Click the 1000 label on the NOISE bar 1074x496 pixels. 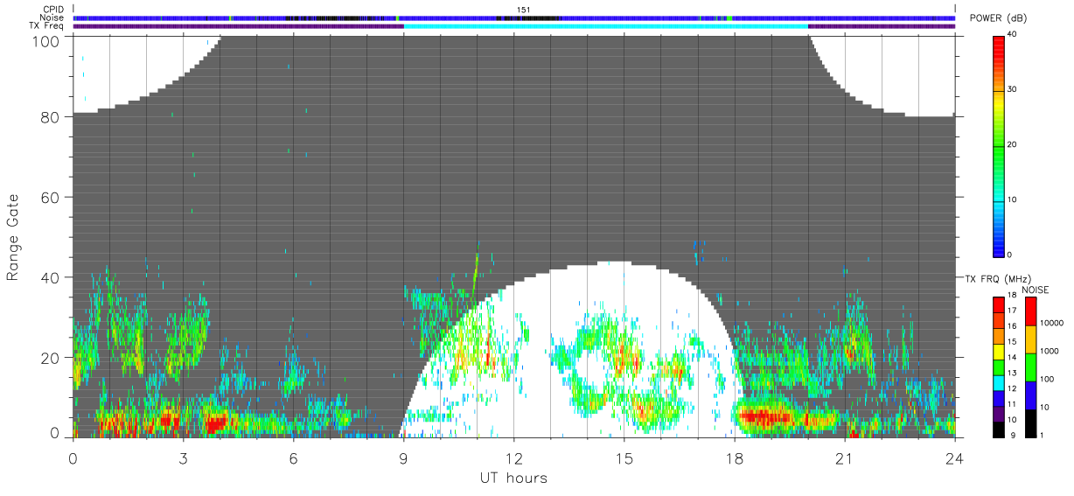click(1051, 351)
